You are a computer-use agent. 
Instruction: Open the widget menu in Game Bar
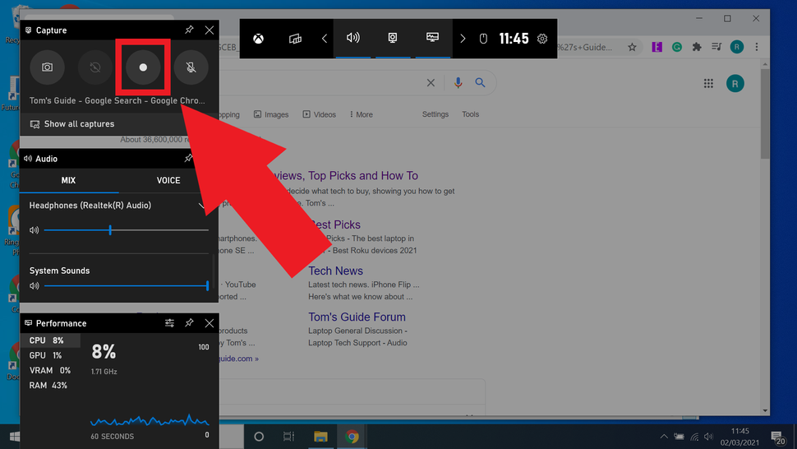(295, 39)
